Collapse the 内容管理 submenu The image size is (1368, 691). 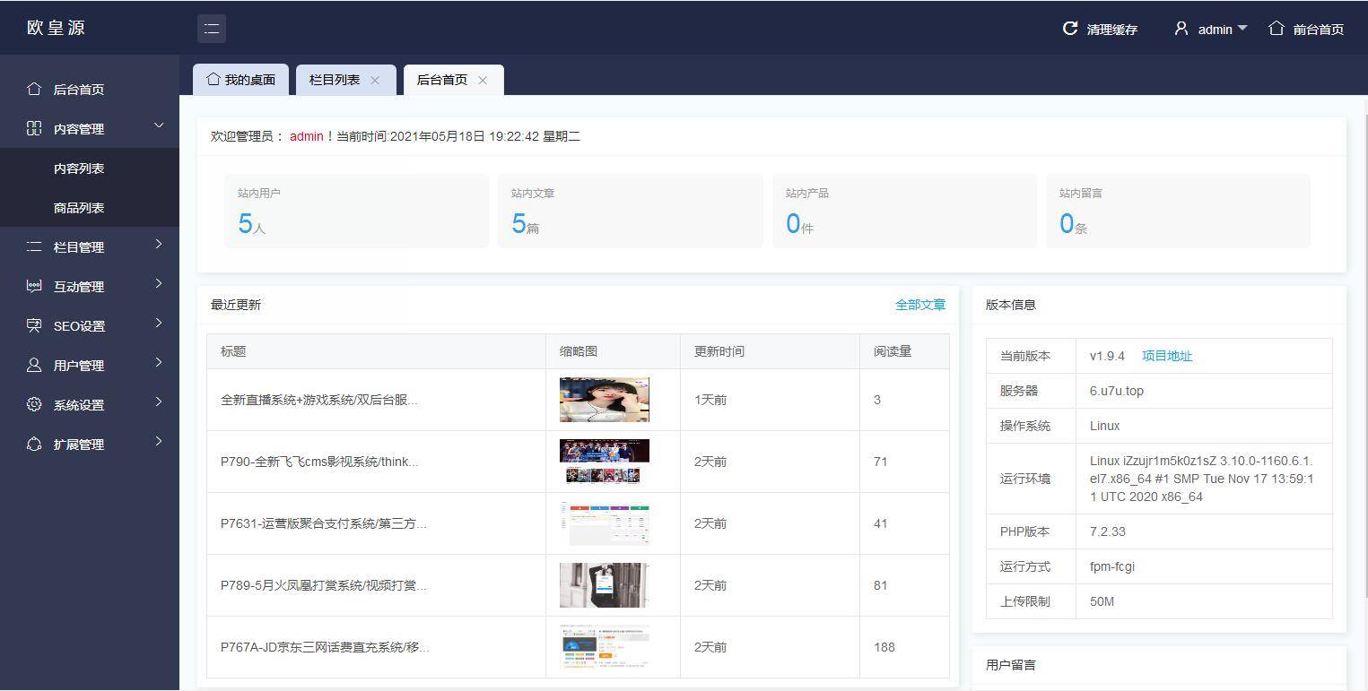coord(159,126)
